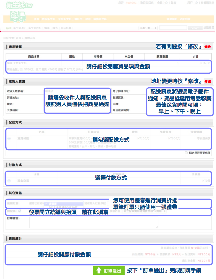The image size is (216, 280).
Task: Click red 修改 in the 收貨人資訊 header
Action: (208, 81)
